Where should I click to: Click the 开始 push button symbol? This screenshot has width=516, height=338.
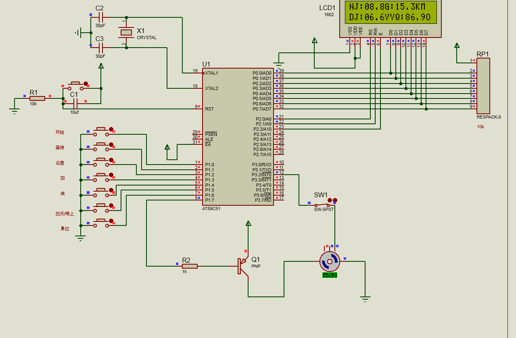(101, 131)
